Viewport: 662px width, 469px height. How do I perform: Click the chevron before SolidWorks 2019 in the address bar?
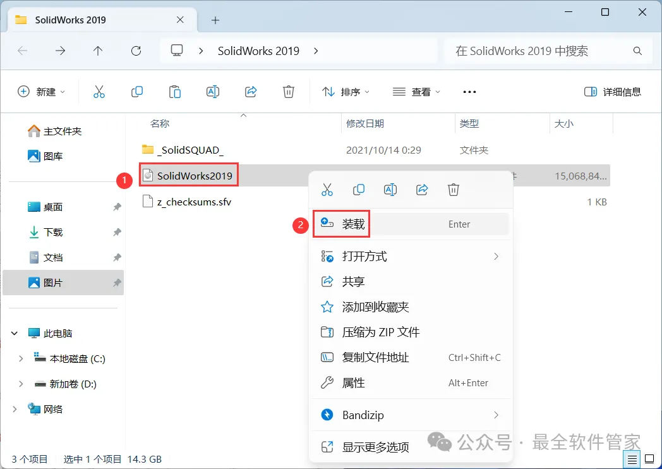click(201, 51)
